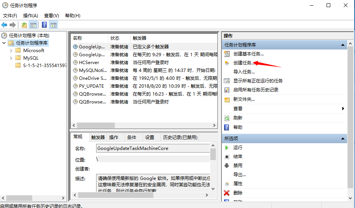This screenshot has width=355, height=208.
Task: Expand the Microsoft folder node
Action: pos(11,51)
